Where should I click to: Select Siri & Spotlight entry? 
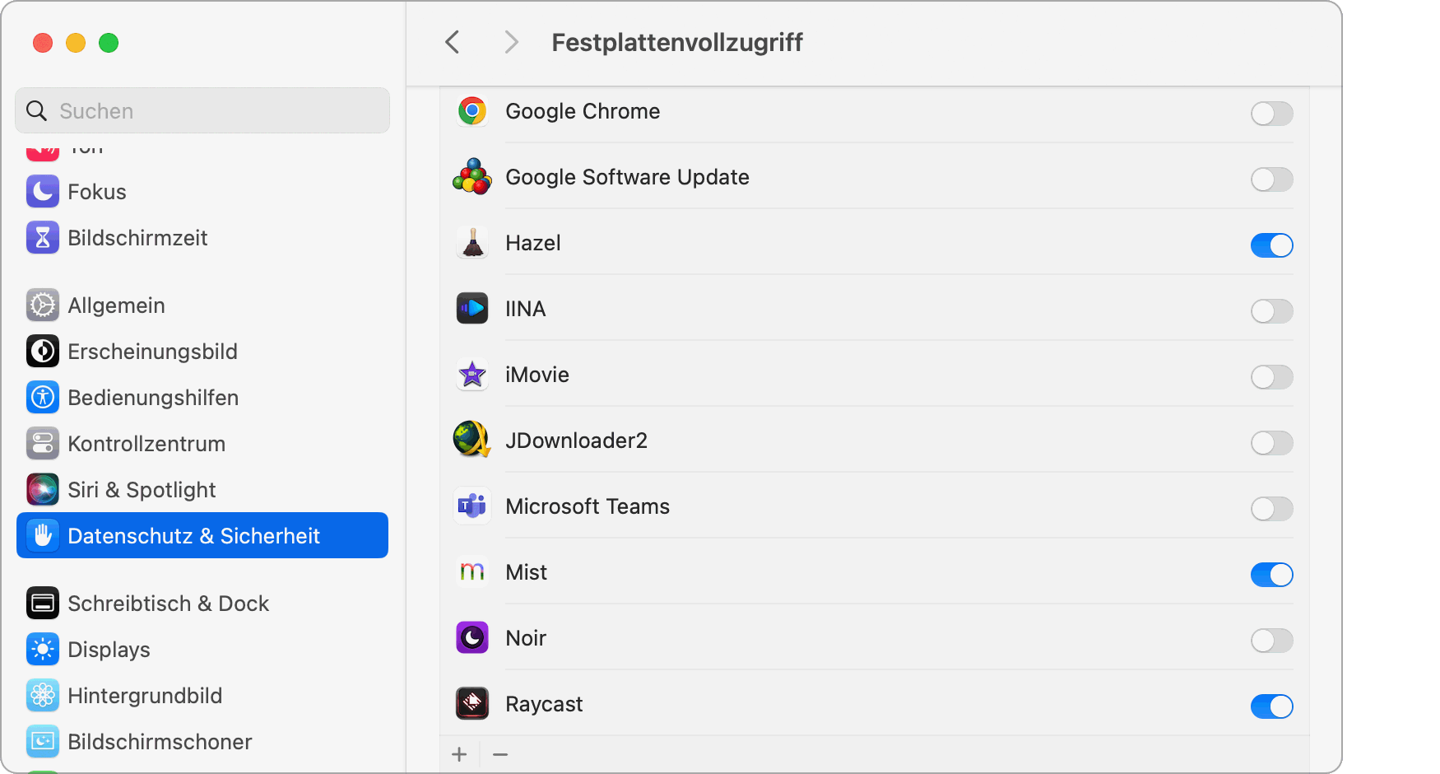[202, 490]
